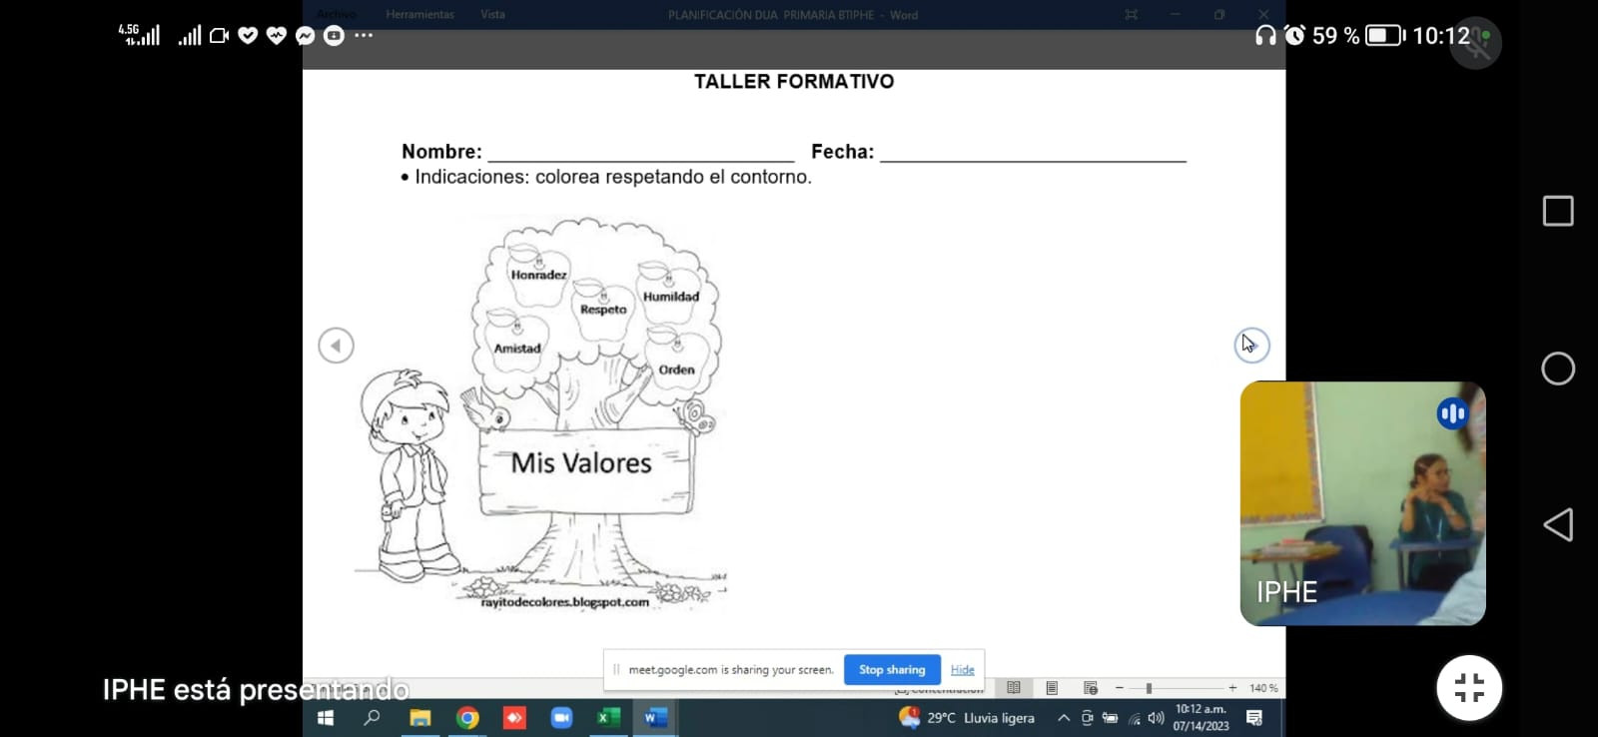Click the TALLER FORMATIVO heading
The height and width of the screenshot is (737, 1598).
pyautogui.click(x=794, y=82)
